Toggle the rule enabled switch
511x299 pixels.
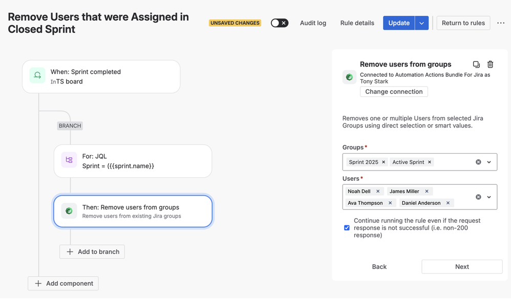tap(279, 23)
